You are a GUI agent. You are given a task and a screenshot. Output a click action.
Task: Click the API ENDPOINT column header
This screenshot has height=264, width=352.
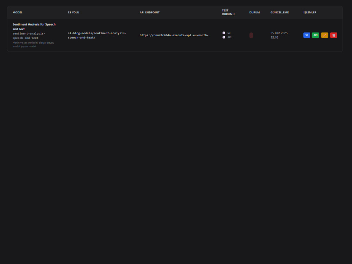point(150,12)
